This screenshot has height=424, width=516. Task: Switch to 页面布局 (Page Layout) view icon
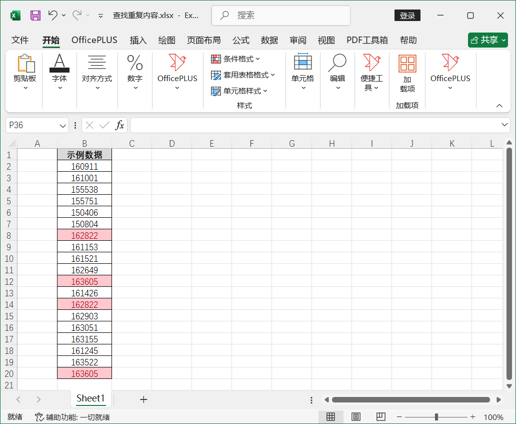pyautogui.click(x=355, y=416)
